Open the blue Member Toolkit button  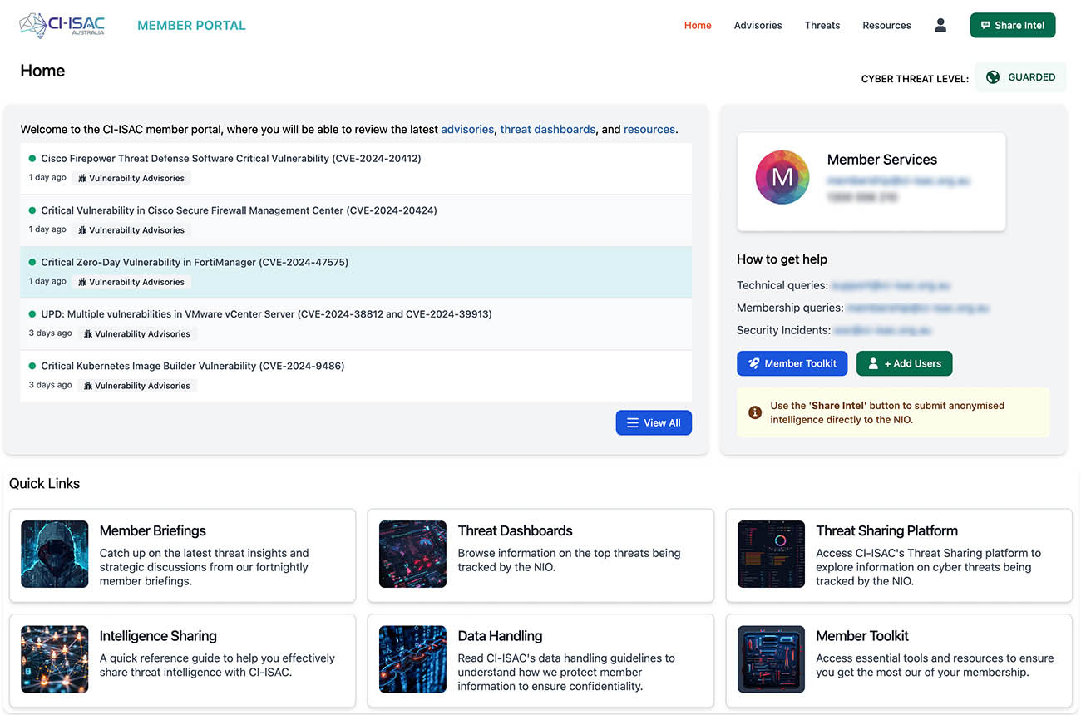coord(792,363)
